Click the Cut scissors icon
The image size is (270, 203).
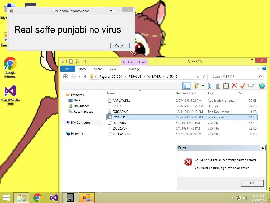click(x=209, y=86)
